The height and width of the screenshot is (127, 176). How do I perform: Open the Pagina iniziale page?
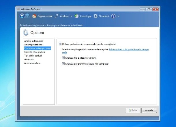(45, 16)
